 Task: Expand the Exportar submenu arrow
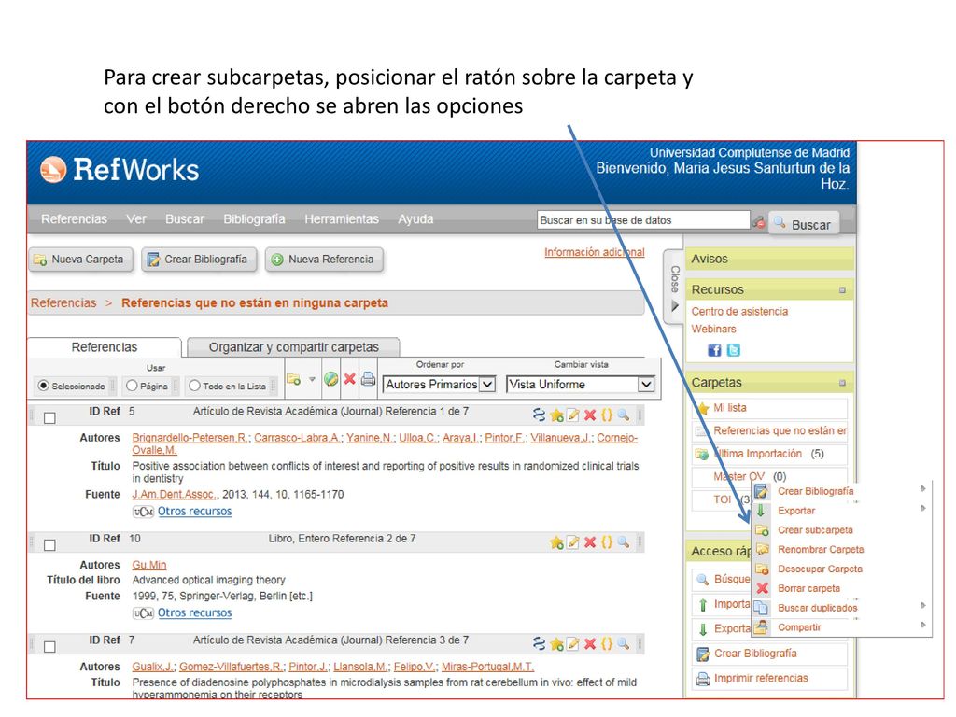(923, 508)
